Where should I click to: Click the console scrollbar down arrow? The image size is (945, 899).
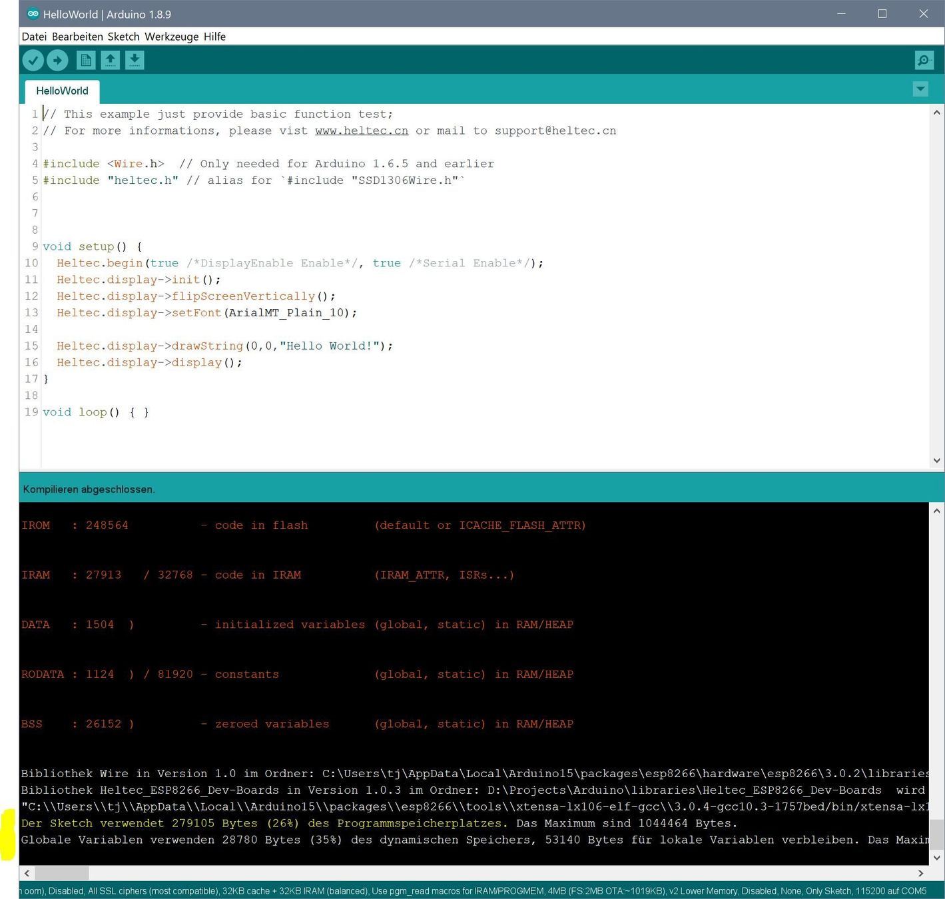pyautogui.click(x=937, y=858)
